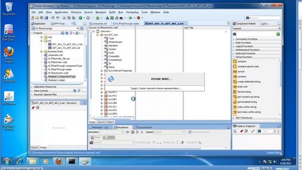This screenshot has width=302, height=170.
Task: Click the Save All toolbar icon
Action: [x=46, y=18]
